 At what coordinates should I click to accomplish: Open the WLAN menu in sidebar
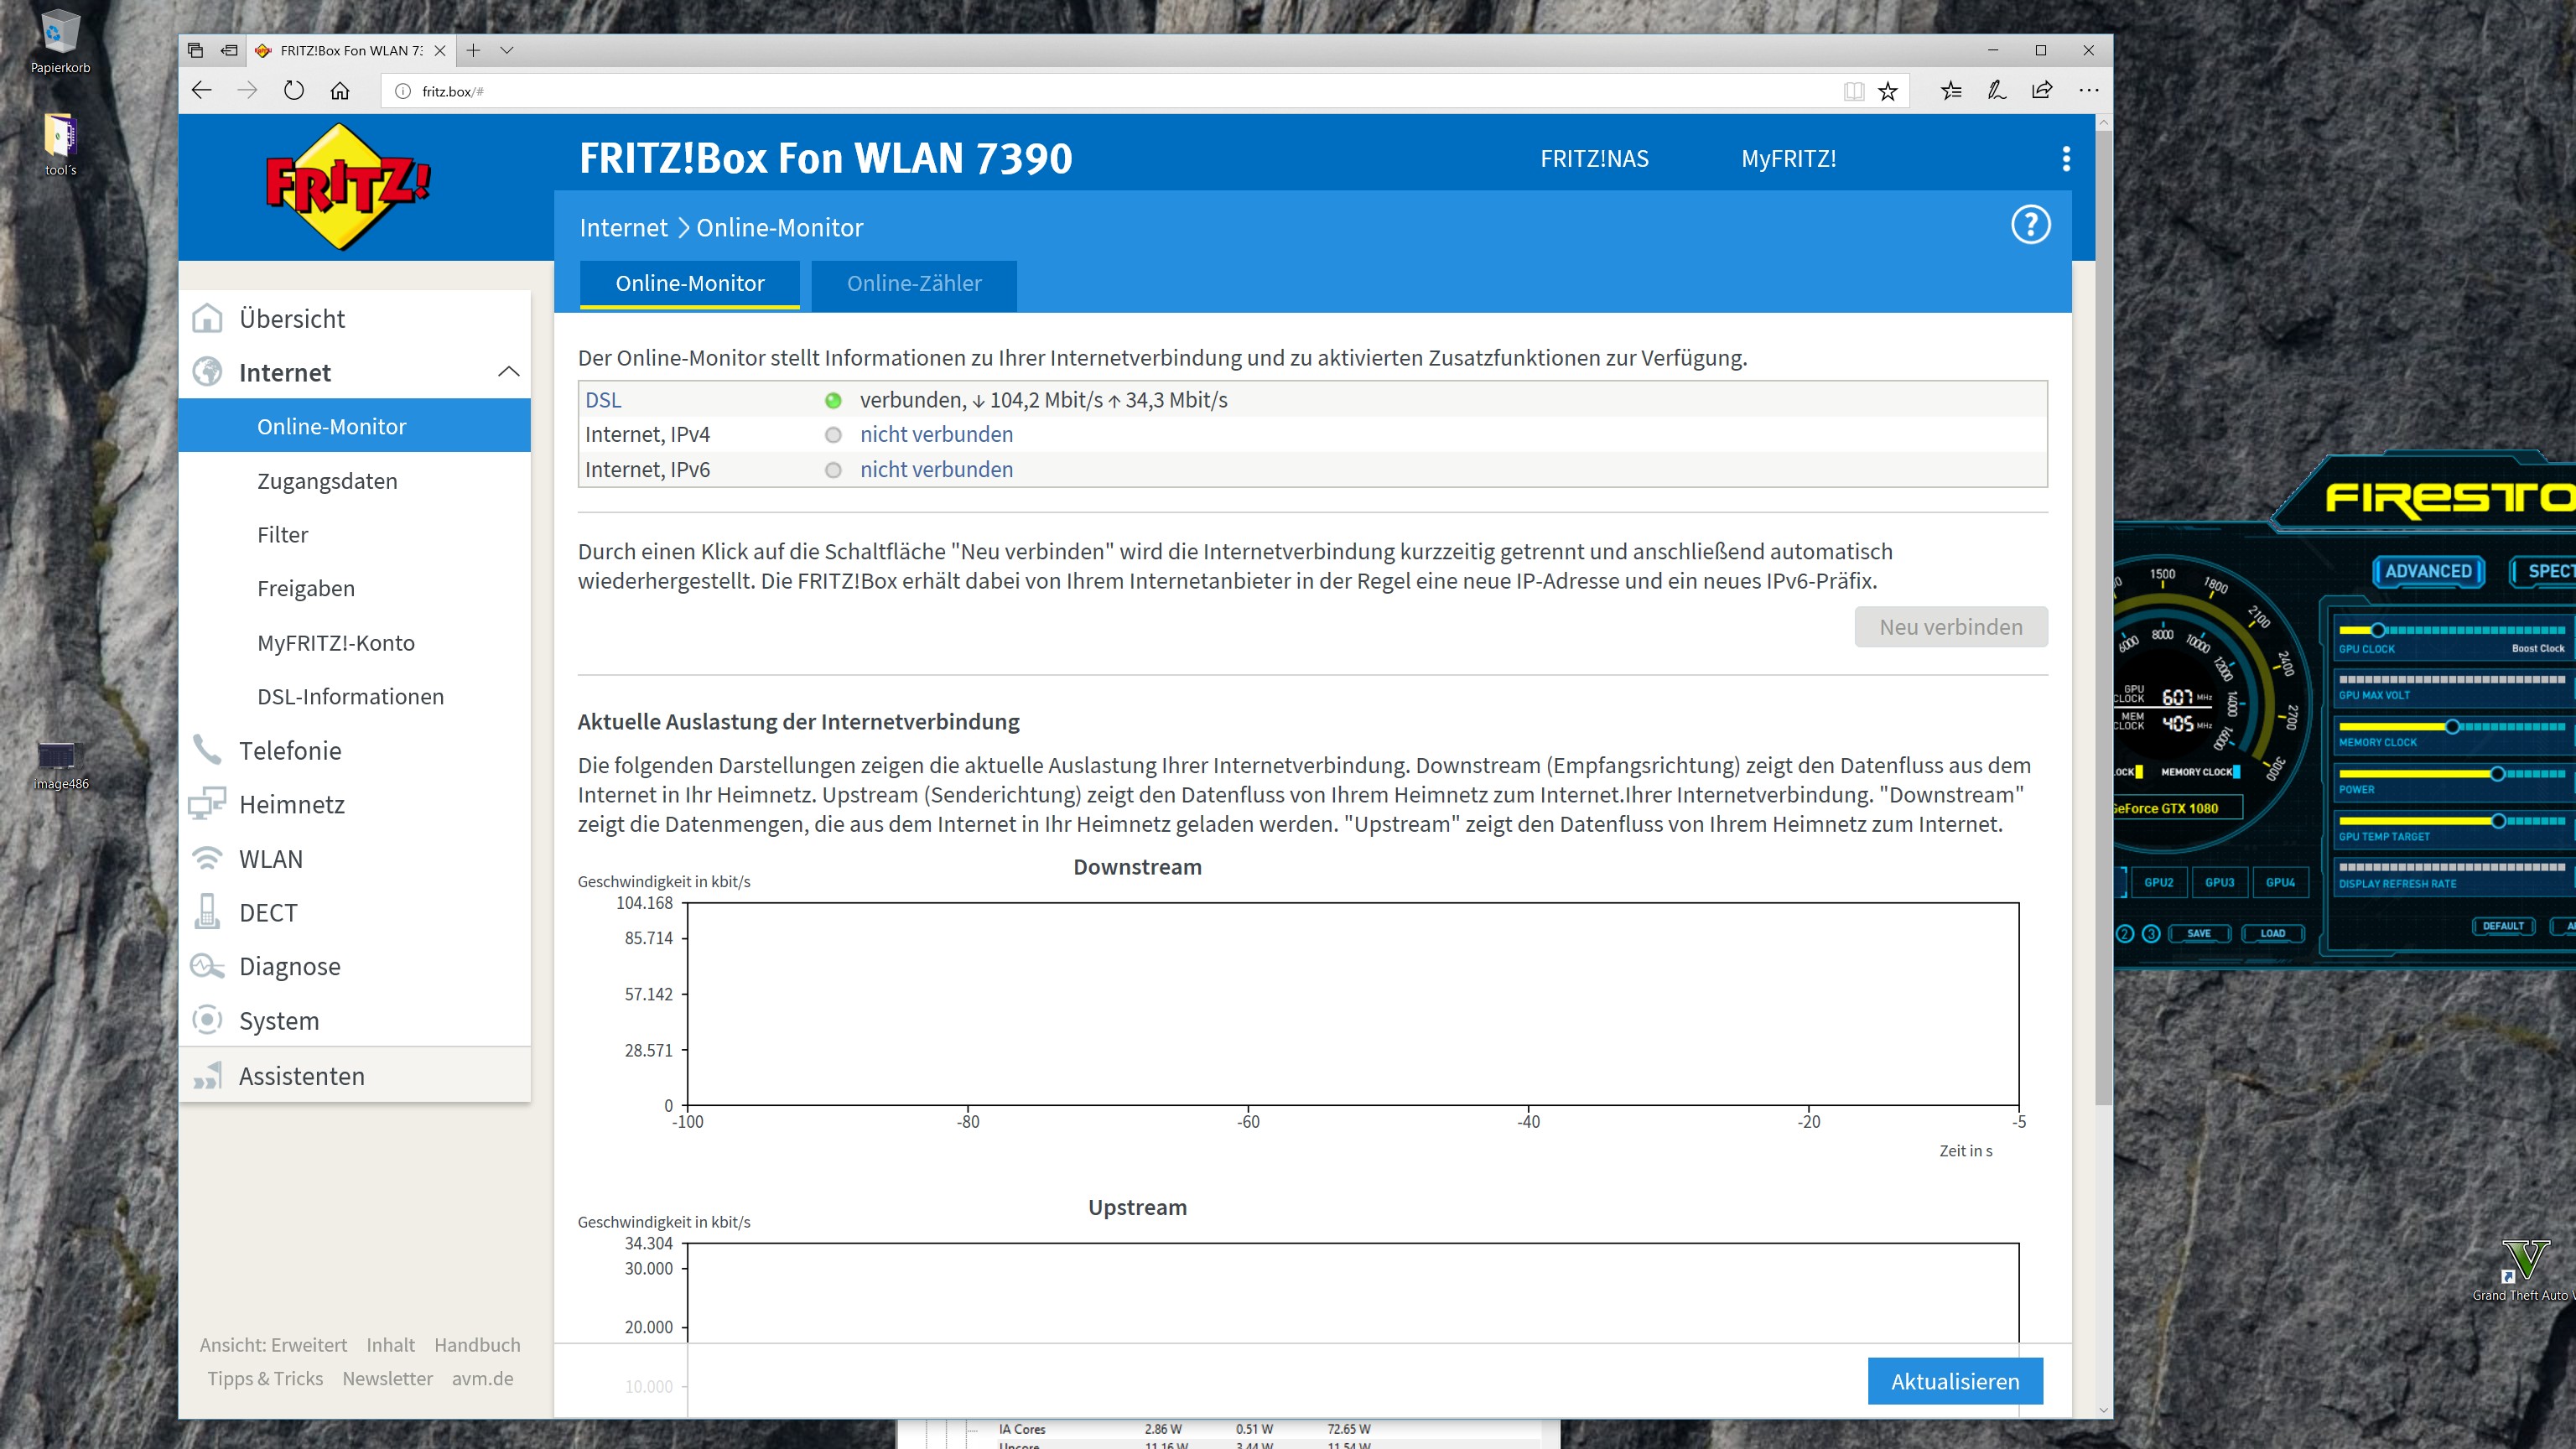(x=270, y=859)
